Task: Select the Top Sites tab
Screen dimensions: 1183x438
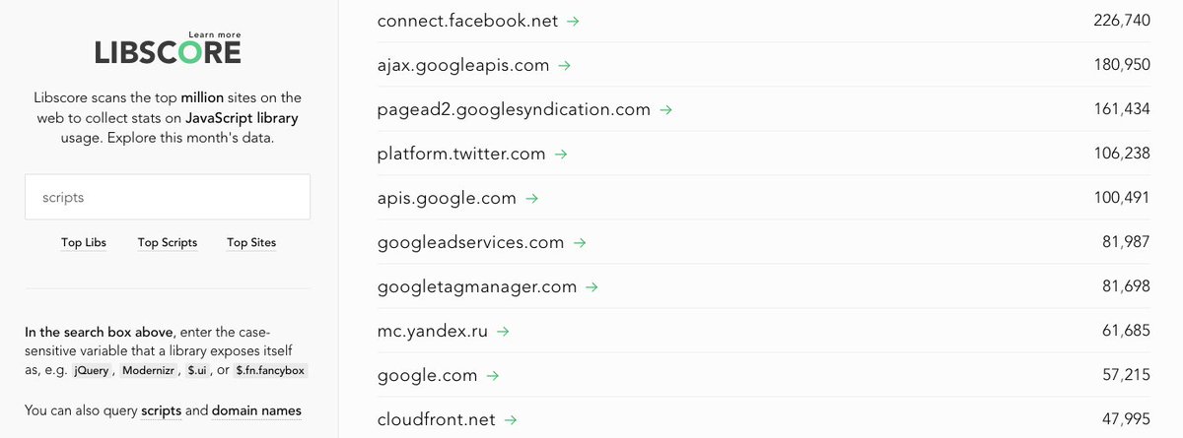Action: (251, 242)
